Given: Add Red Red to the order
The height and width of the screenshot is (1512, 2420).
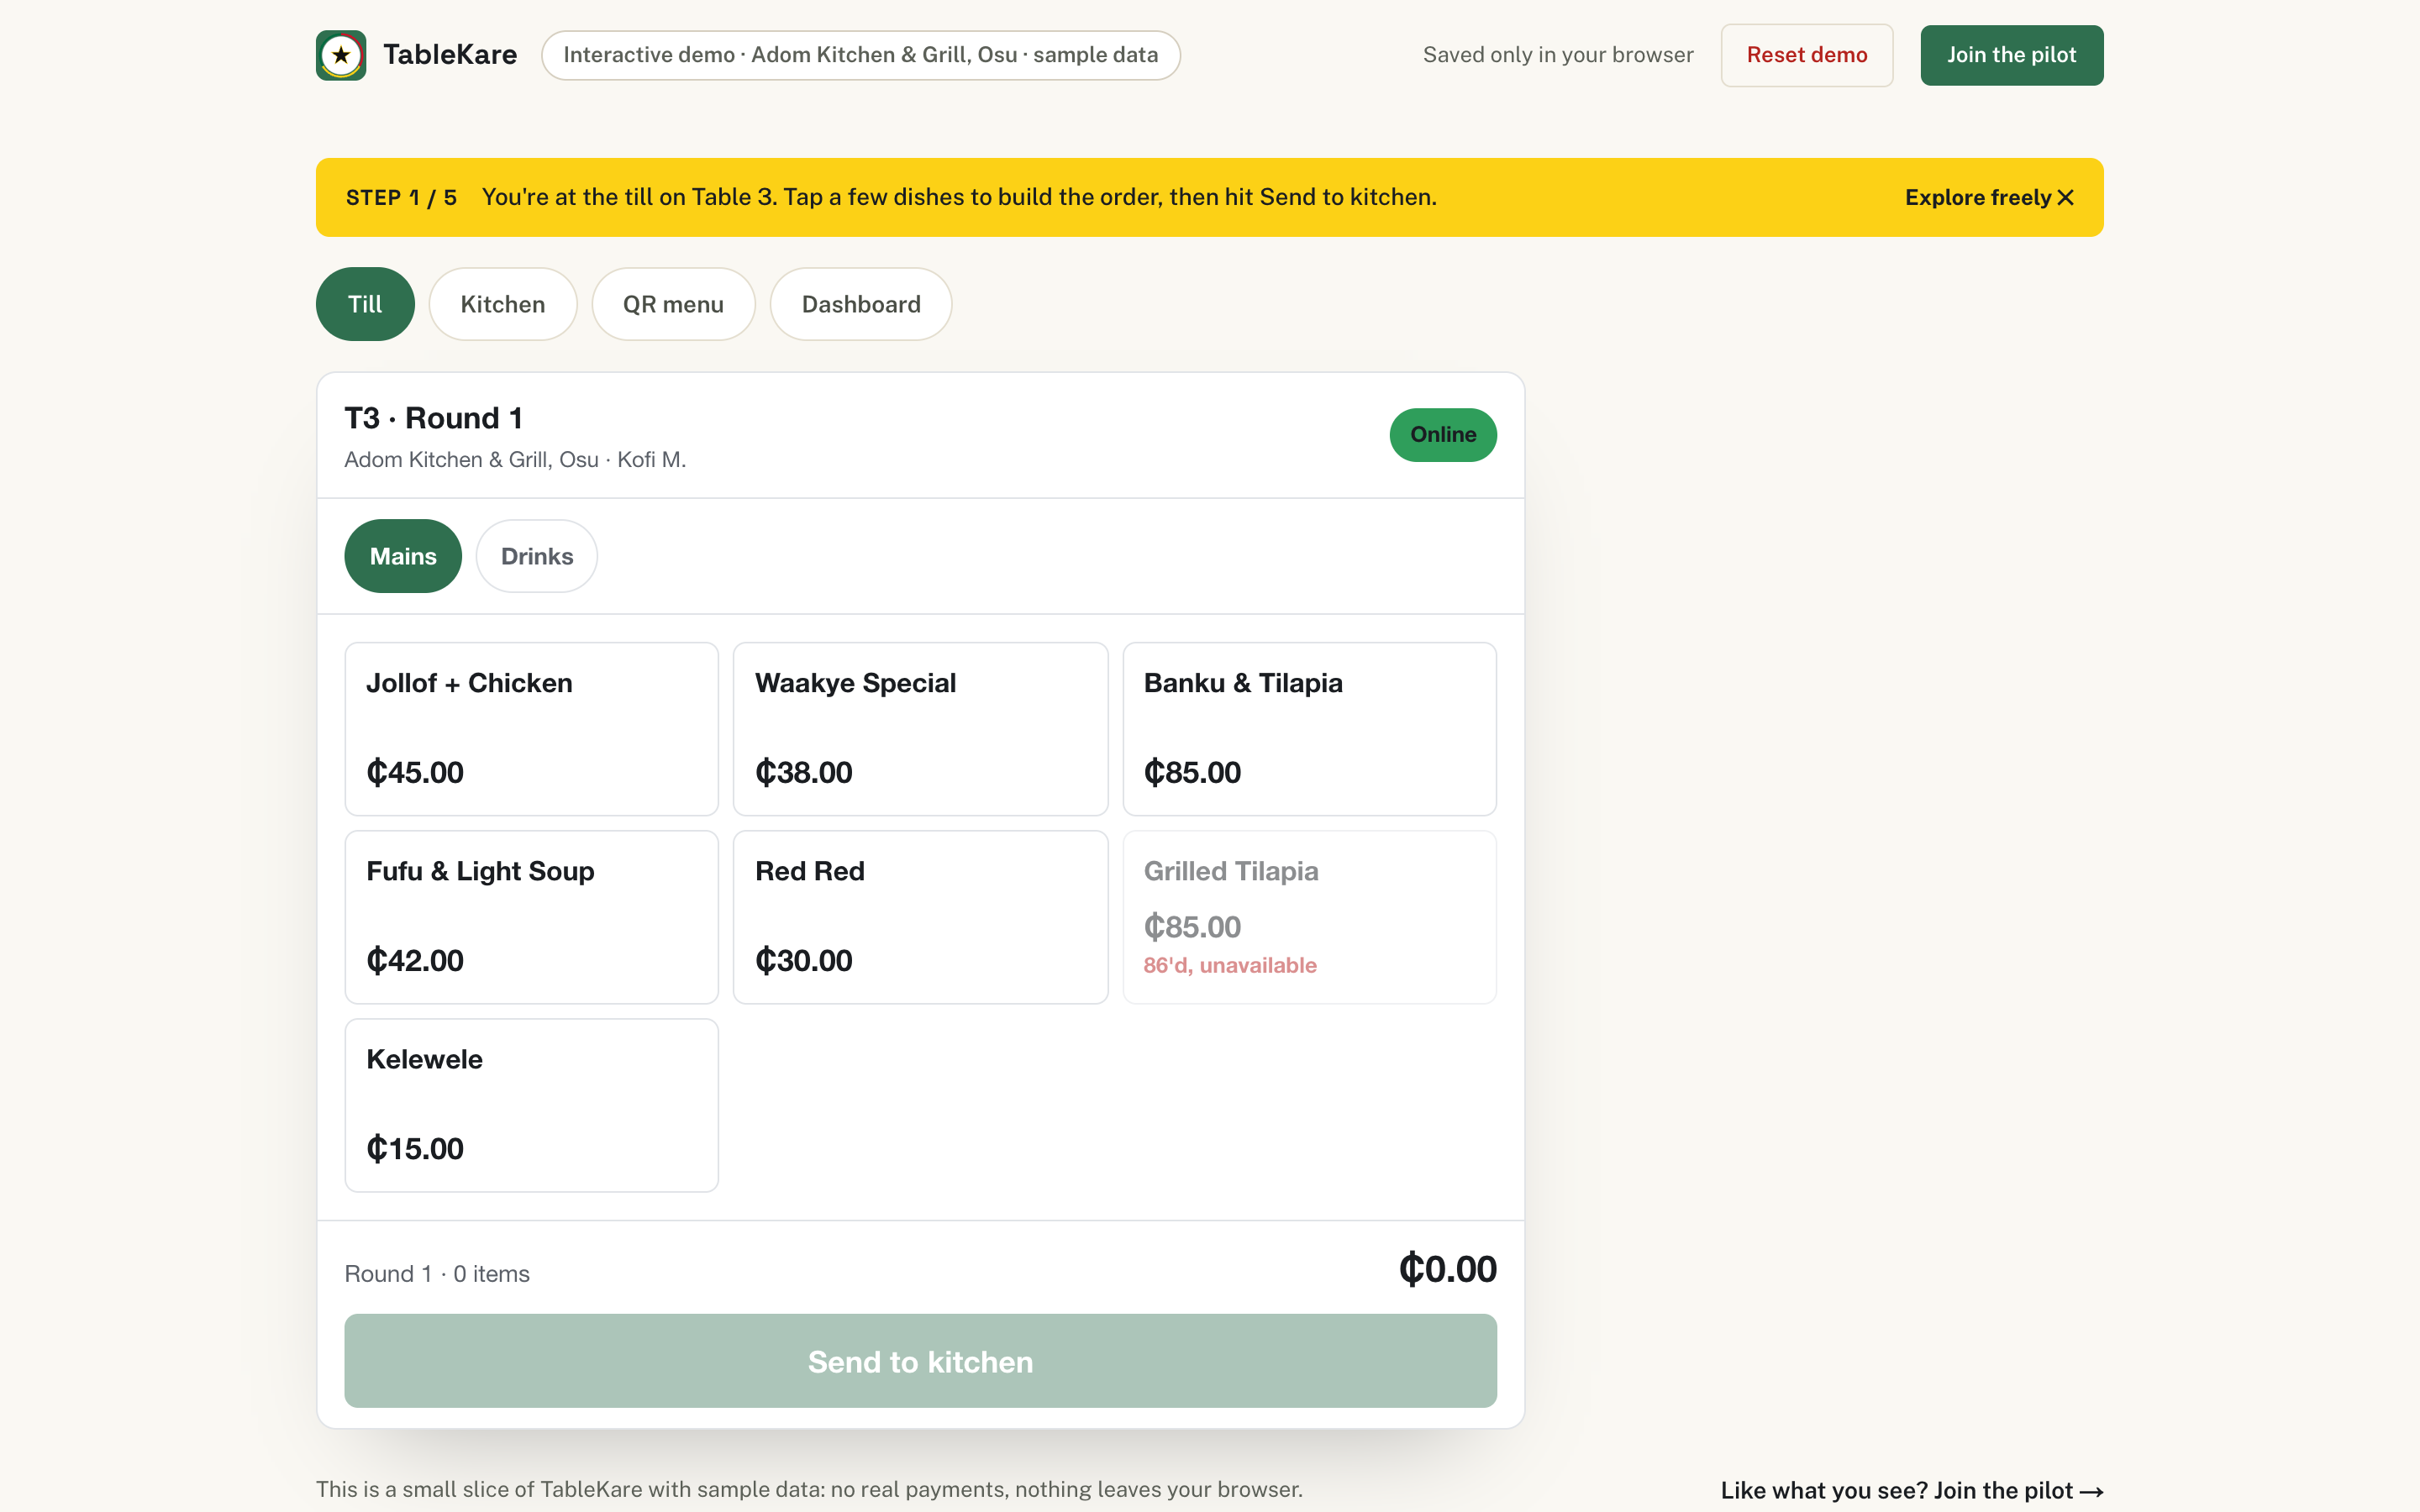Looking at the screenshot, I should pos(920,917).
